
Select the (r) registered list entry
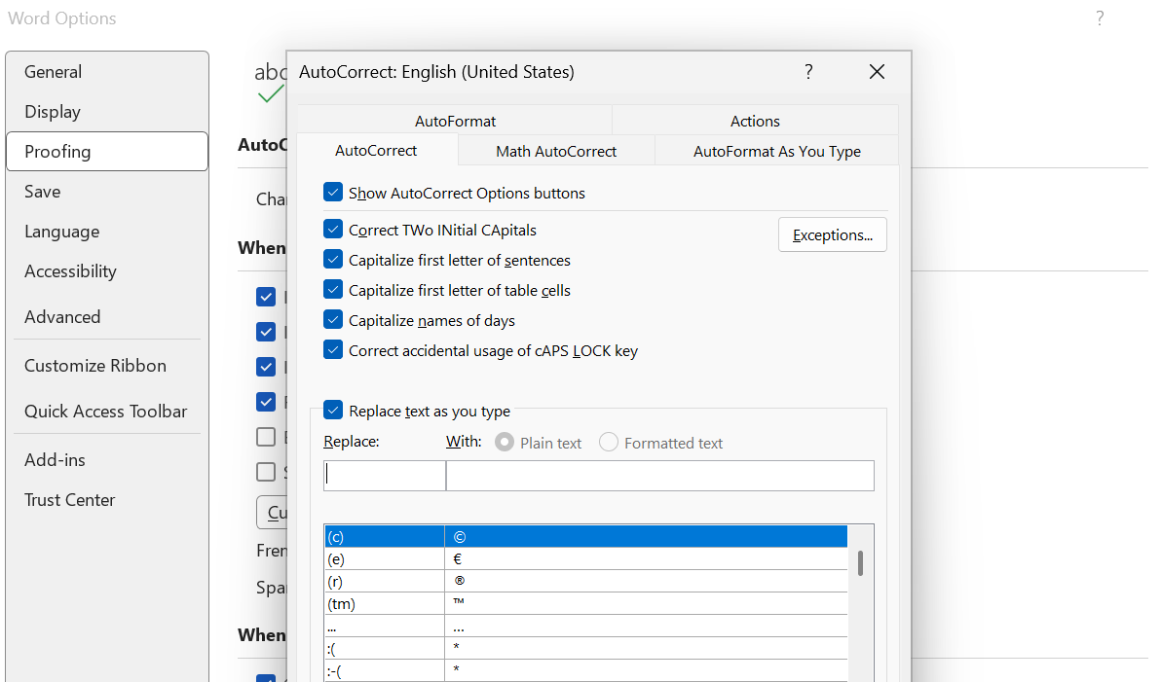click(585, 582)
